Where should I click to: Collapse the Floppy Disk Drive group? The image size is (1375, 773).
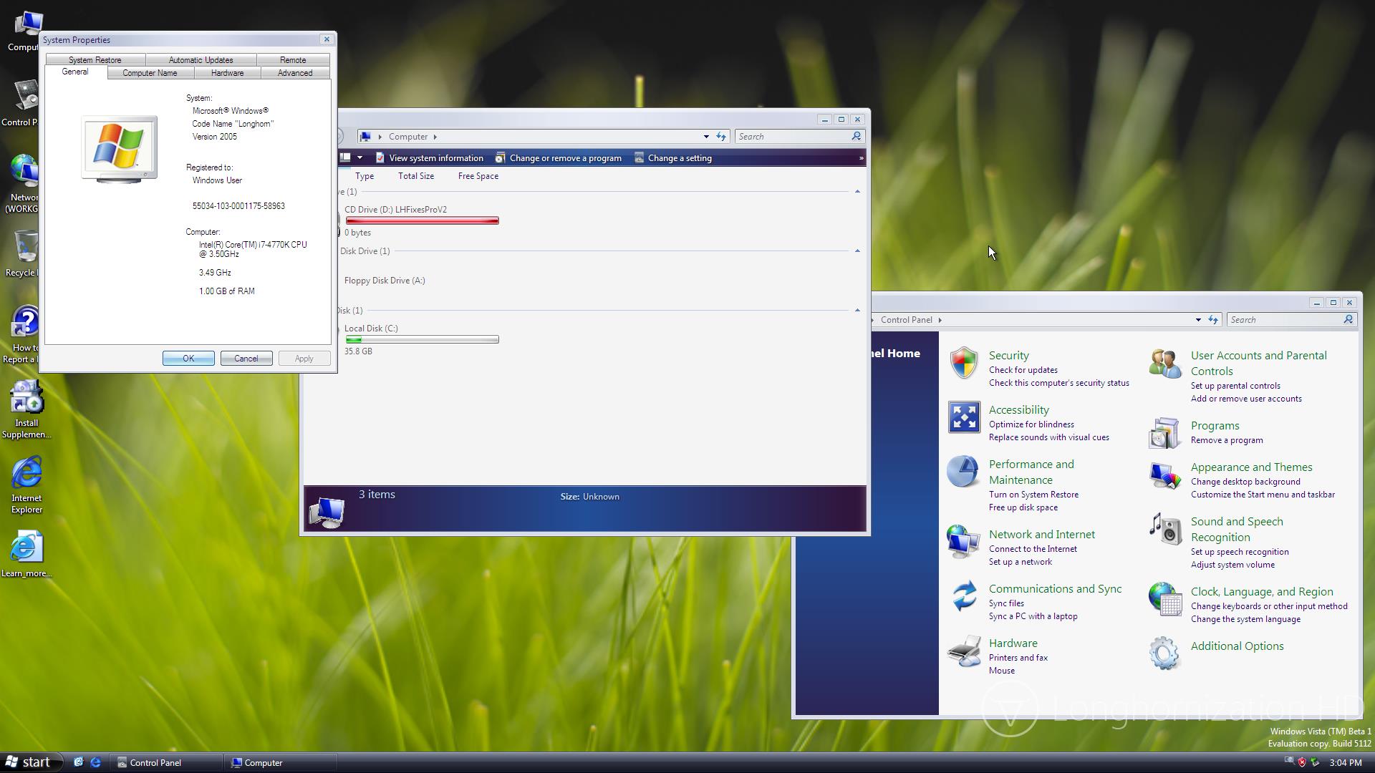[x=857, y=251]
